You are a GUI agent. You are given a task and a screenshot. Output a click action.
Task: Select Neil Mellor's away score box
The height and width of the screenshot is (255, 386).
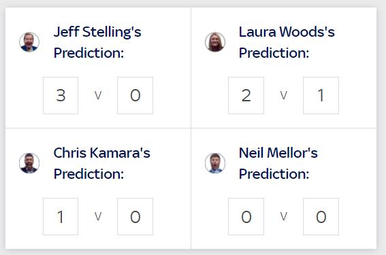(x=321, y=216)
